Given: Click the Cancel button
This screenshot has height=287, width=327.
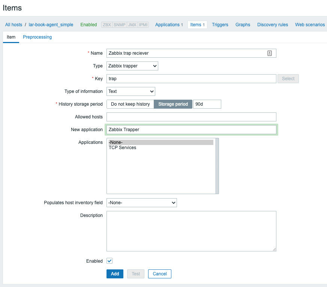Looking at the screenshot, I should (160, 274).
